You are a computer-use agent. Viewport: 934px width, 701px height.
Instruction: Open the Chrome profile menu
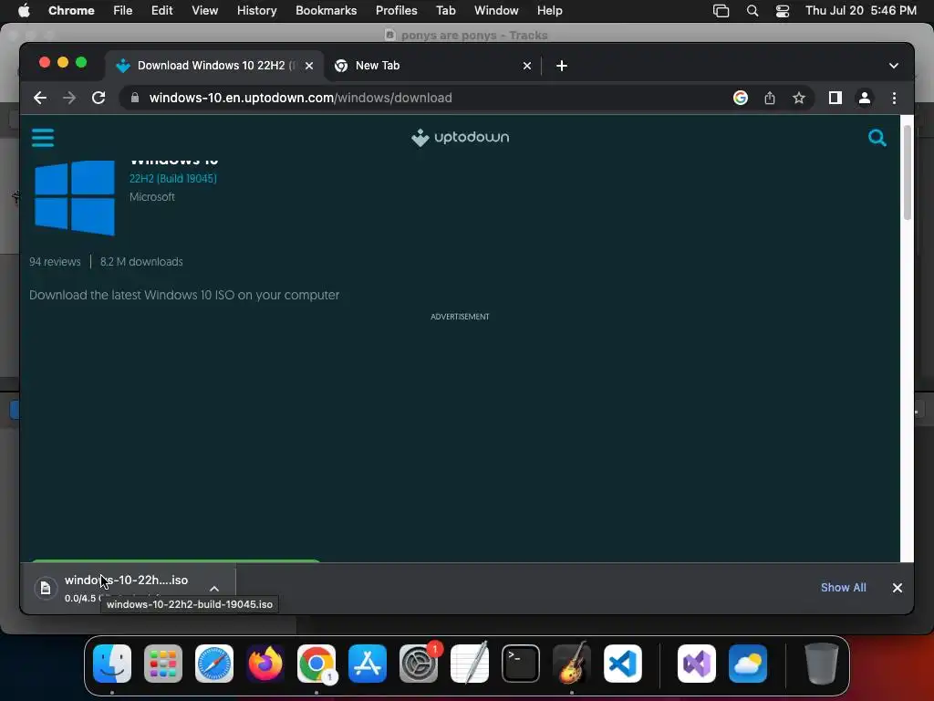point(865,98)
